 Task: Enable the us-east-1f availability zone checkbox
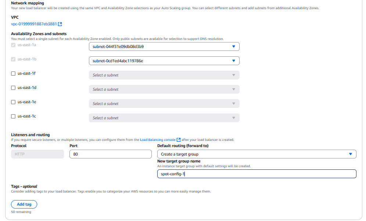point(14,74)
